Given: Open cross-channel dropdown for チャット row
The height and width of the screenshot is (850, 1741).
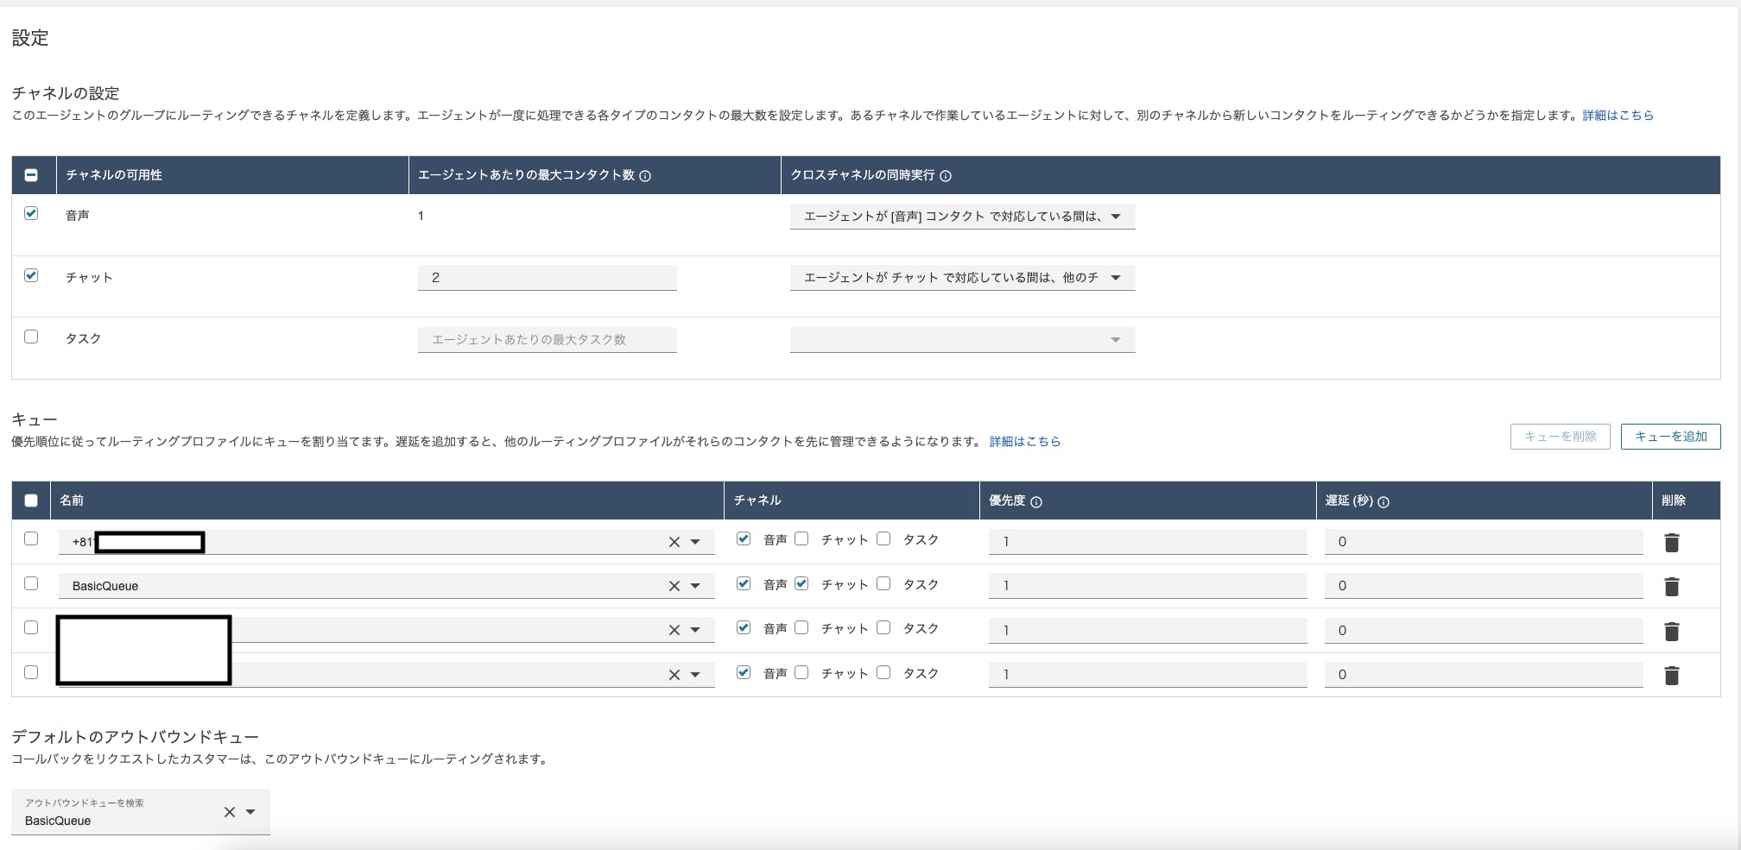Looking at the screenshot, I should (962, 277).
